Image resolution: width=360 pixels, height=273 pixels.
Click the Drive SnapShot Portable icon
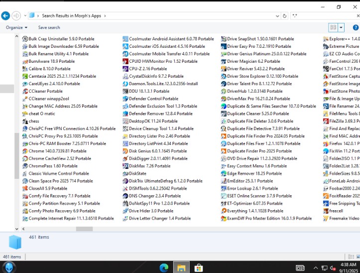click(224, 39)
